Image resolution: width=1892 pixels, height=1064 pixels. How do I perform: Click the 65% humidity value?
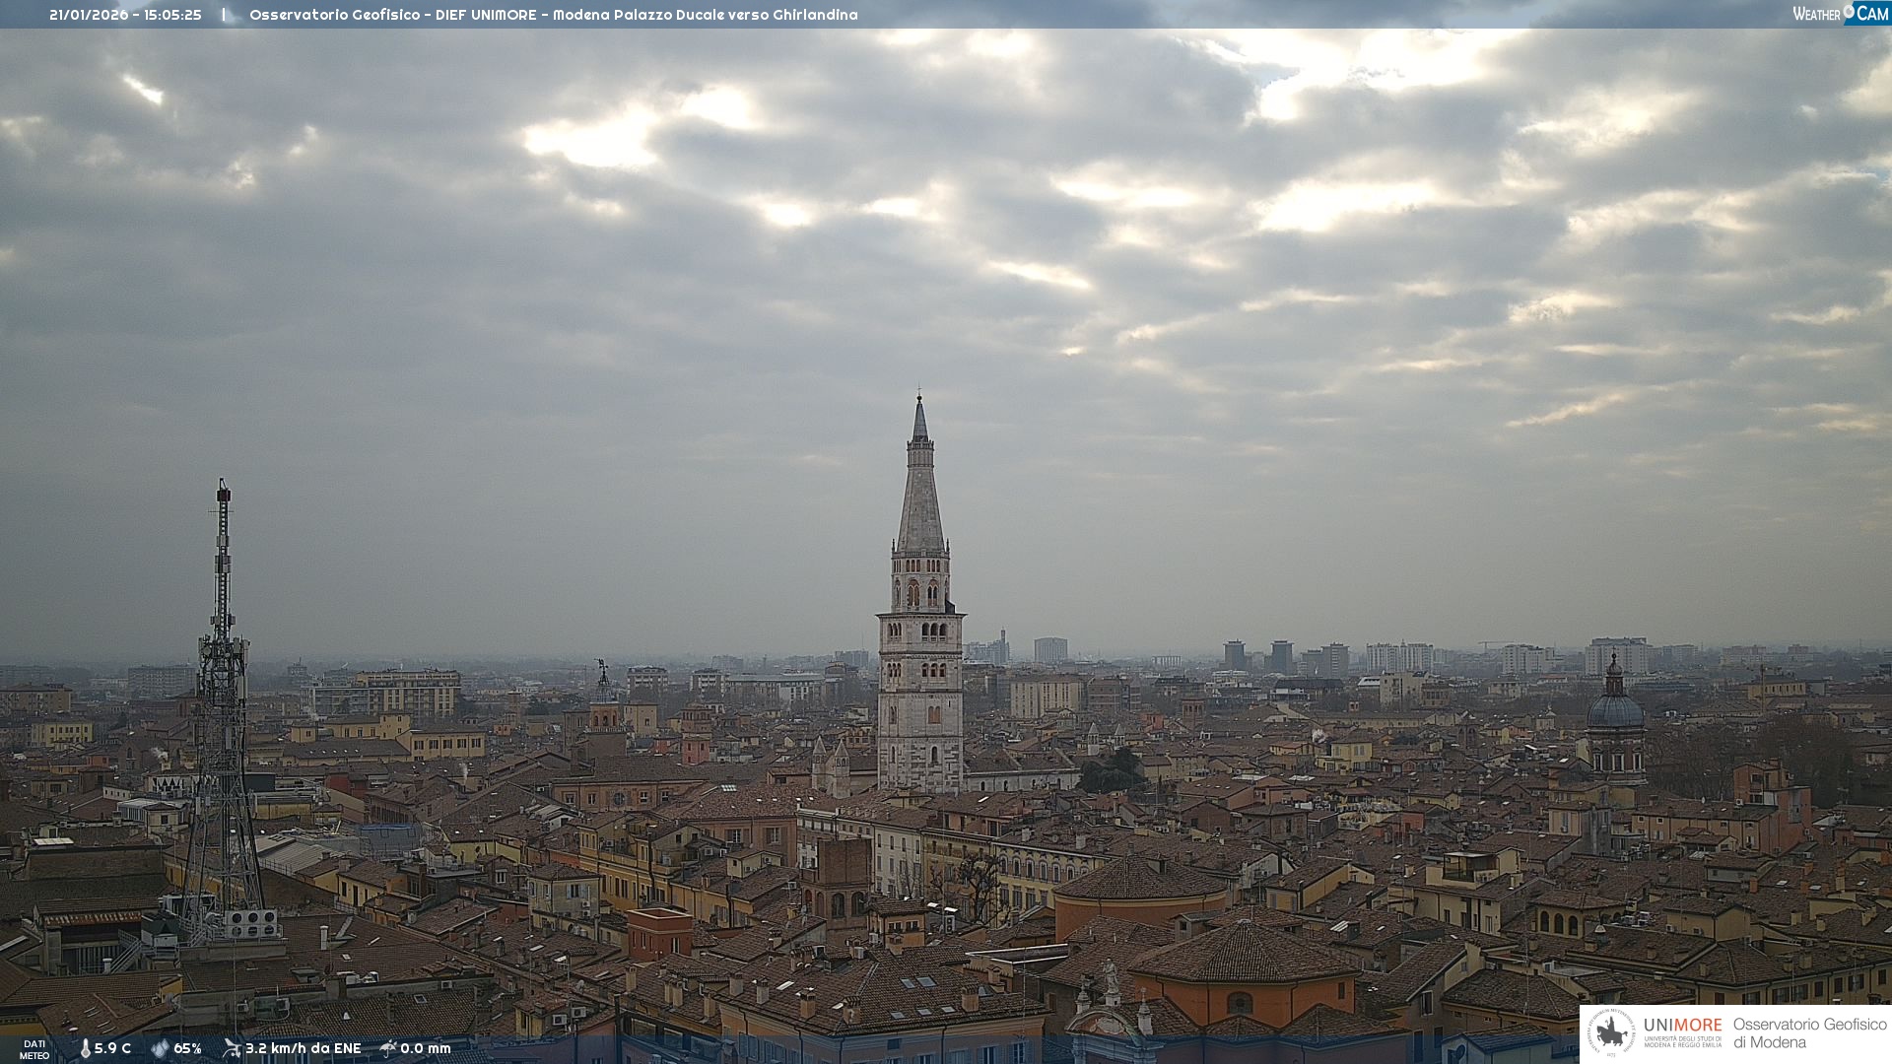pos(187,1048)
